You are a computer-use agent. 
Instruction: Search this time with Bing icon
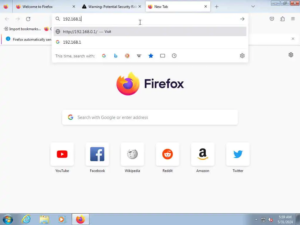[x=115, y=56]
